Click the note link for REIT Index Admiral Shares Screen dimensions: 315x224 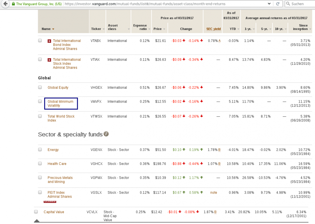pyautogui.click(x=214, y=193)
